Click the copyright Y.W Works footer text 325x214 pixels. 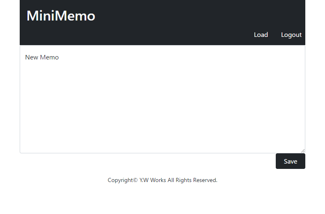pos(162,180)
